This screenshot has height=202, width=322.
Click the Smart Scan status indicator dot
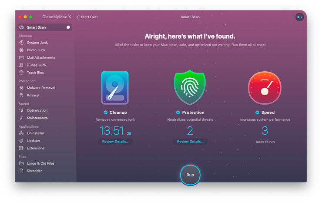(68, 27)
